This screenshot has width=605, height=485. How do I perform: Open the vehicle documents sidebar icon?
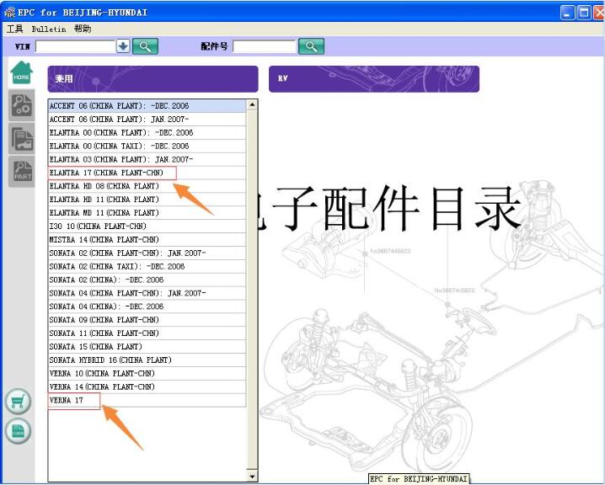click(x=22, y=138)
